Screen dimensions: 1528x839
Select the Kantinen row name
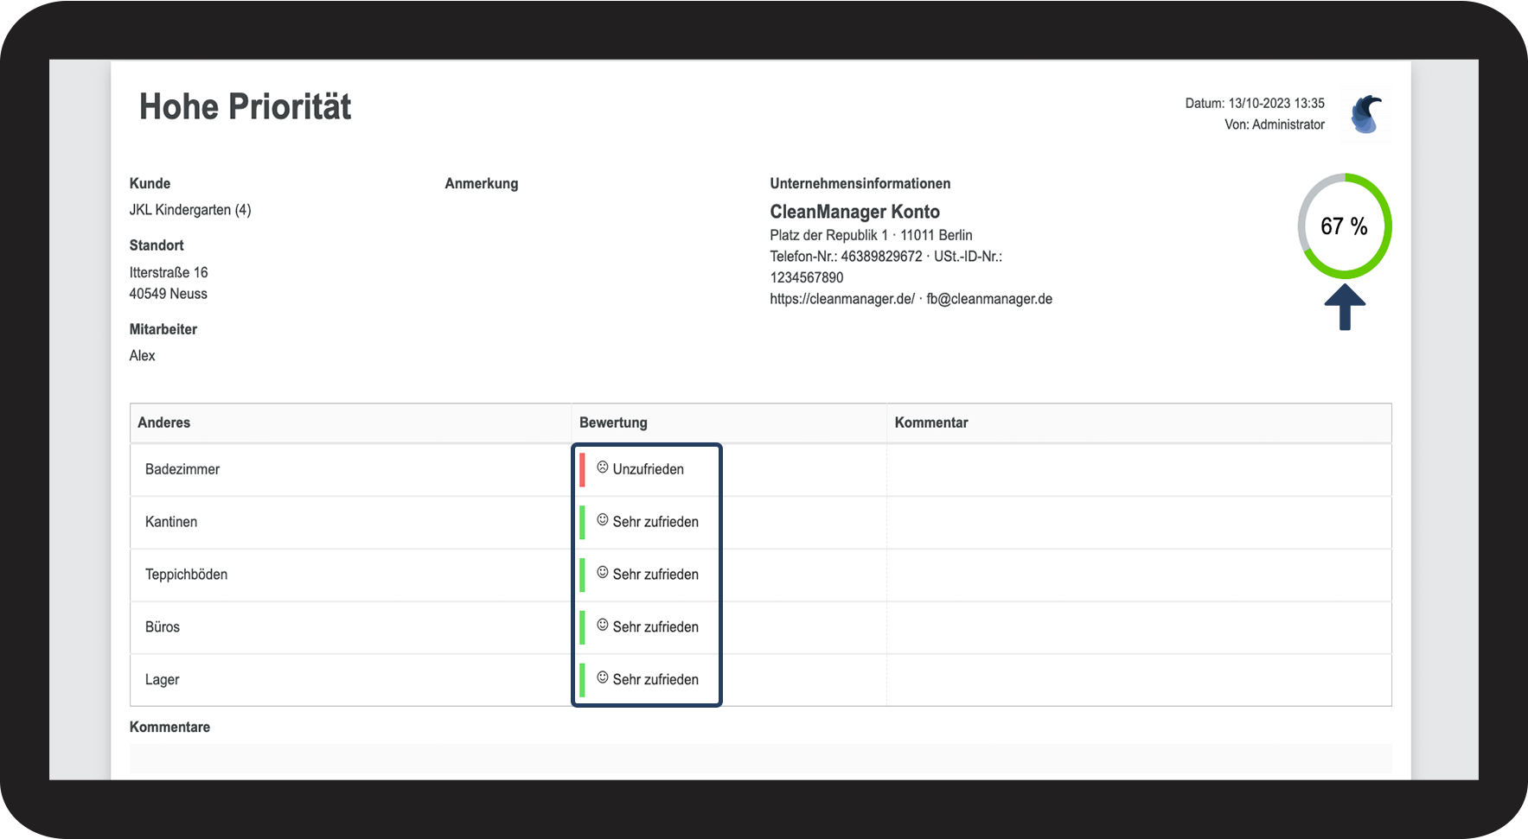[x=171, y=522]
